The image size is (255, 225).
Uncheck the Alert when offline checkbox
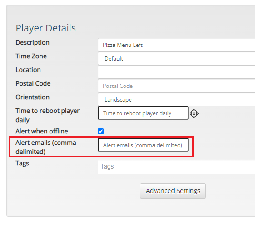coord(100,131)
